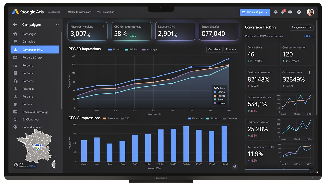Click the user profile avatar picture

[x=310, y=12]
